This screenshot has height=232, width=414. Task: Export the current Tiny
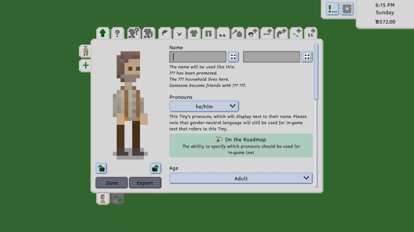[145, 182]
